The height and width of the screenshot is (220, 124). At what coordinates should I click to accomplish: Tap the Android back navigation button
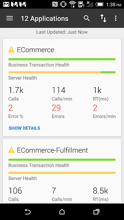tap(28, 212)
